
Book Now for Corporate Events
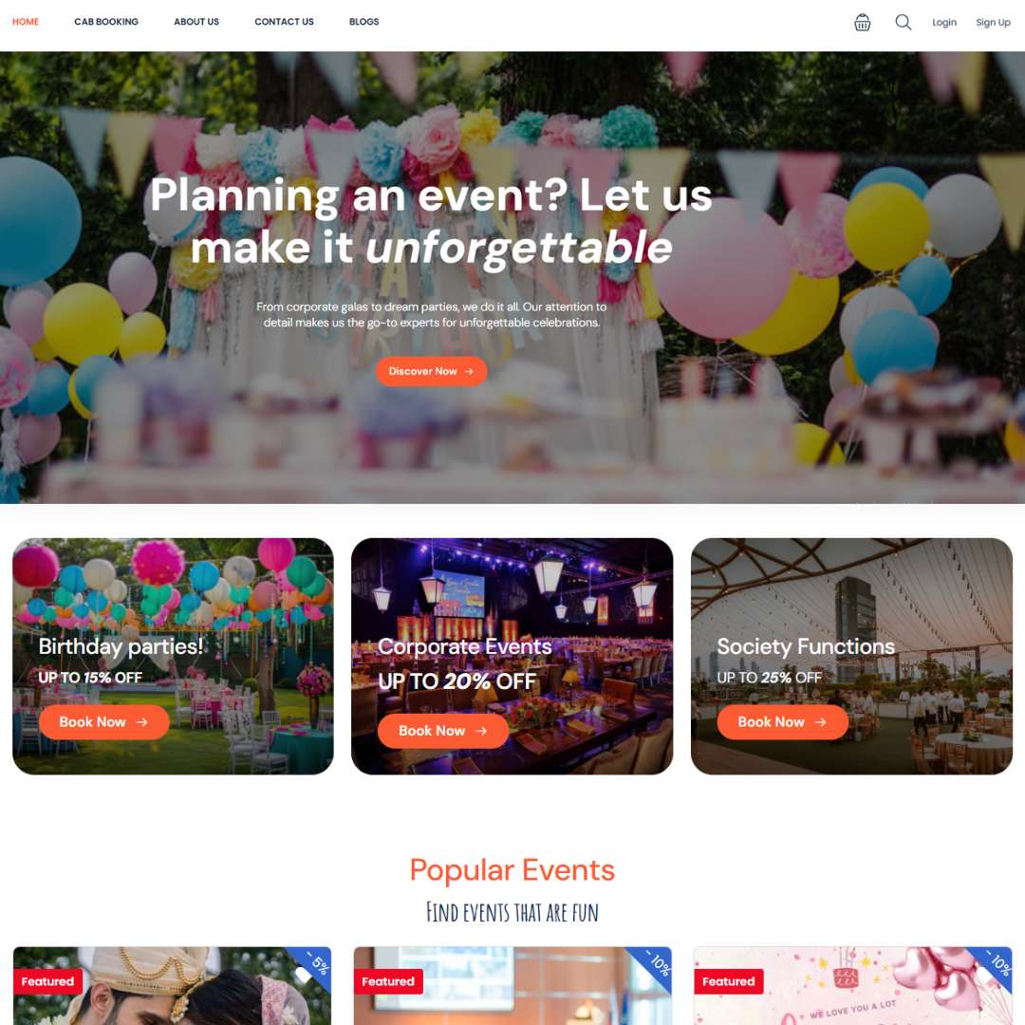[442, 731]
